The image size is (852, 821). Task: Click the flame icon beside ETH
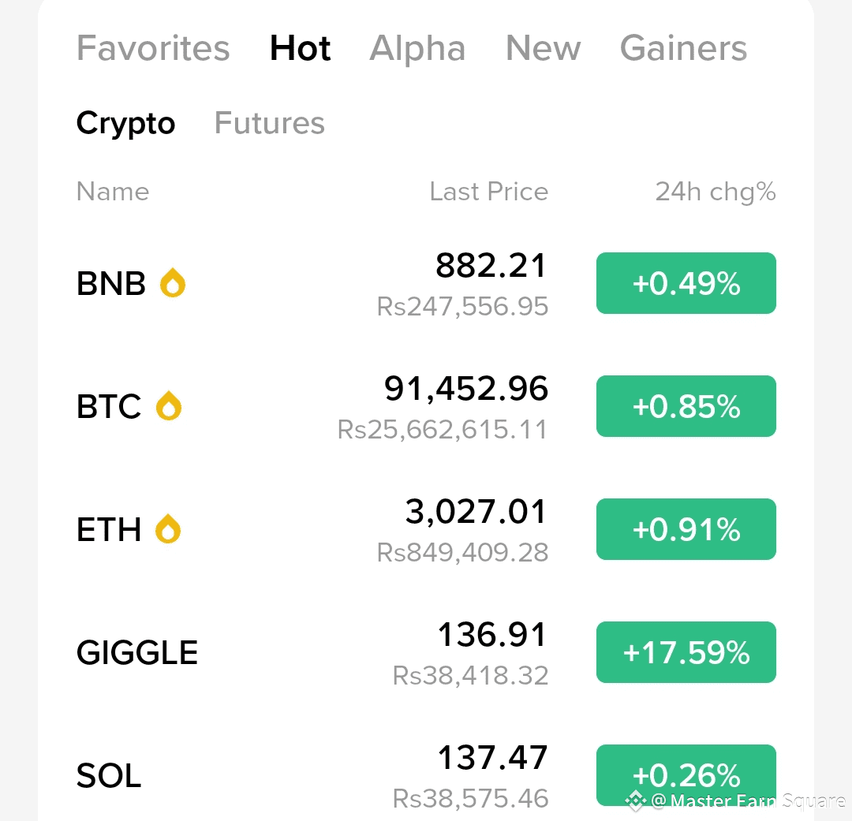point(168,528)
